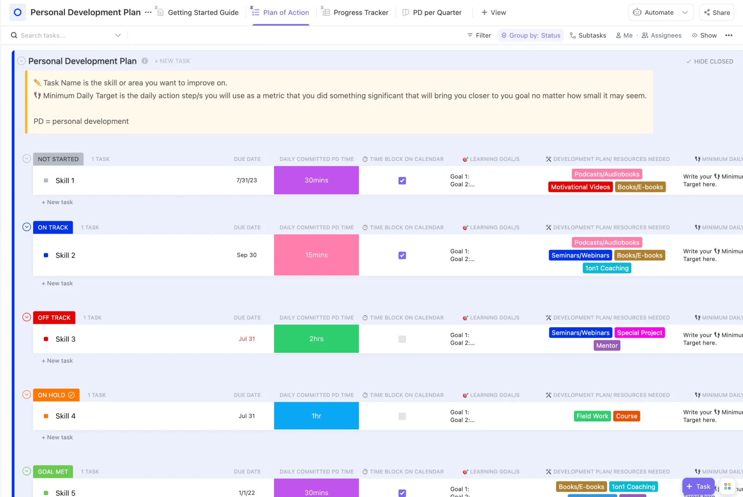The height and width of the screenshot is (497, 743).
Task: Click the Motivational Videos tag on Skill 1
Action: 580,187
